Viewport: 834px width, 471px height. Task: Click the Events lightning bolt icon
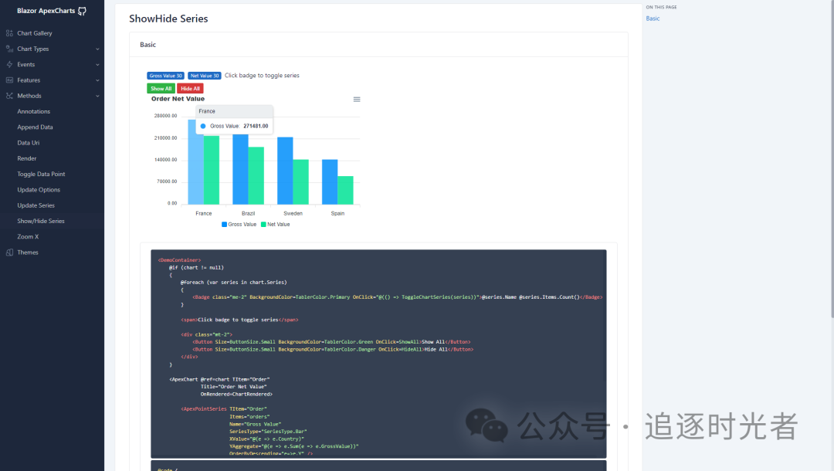[9, 65]
